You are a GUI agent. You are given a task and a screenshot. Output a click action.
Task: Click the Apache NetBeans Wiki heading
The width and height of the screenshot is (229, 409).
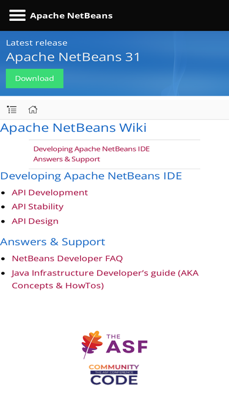tap(73, 128)
